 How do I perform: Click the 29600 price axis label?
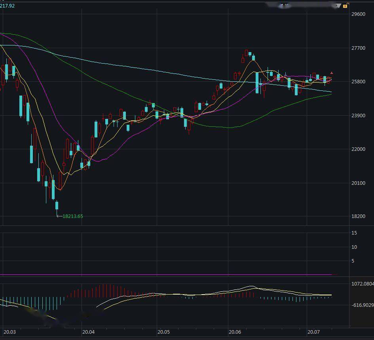coord(358,14)
